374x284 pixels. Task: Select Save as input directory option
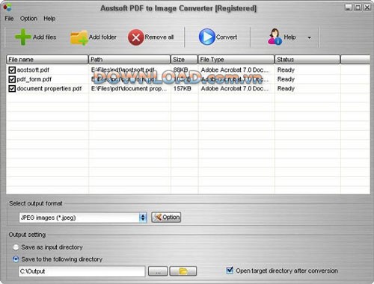point(16,247)
